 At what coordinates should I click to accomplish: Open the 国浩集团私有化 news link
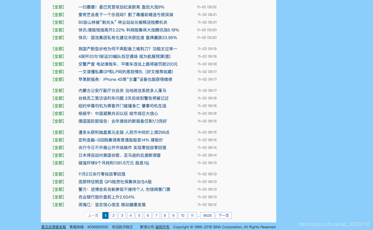point(128,37)
